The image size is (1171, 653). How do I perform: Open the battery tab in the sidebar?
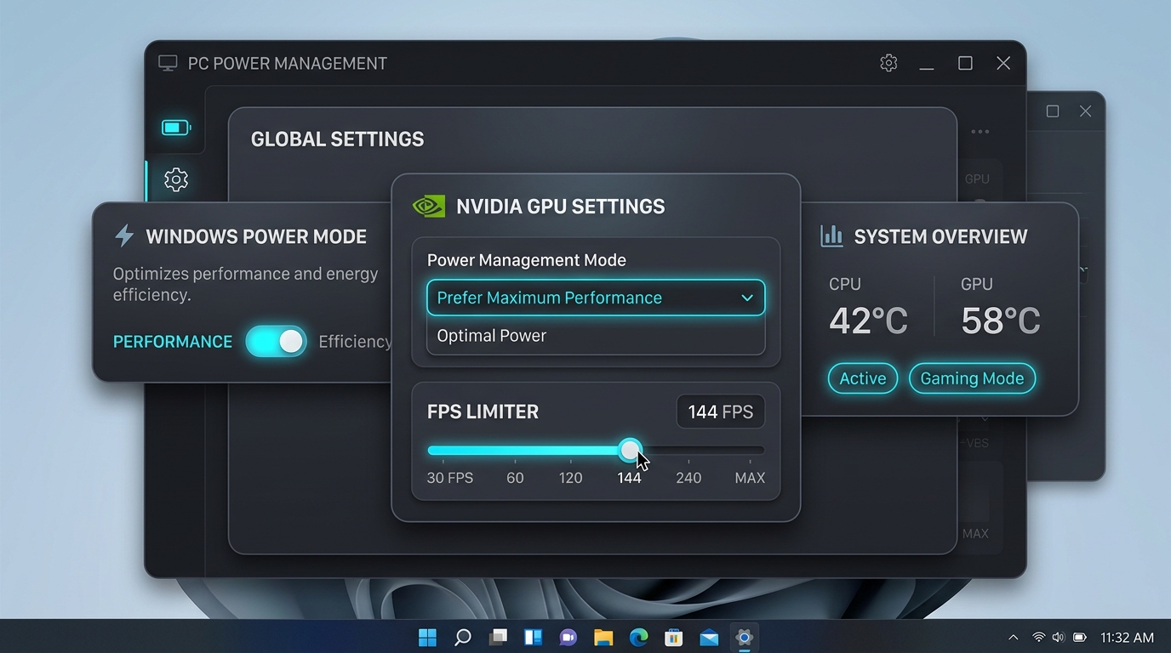[x=176, y=128]
